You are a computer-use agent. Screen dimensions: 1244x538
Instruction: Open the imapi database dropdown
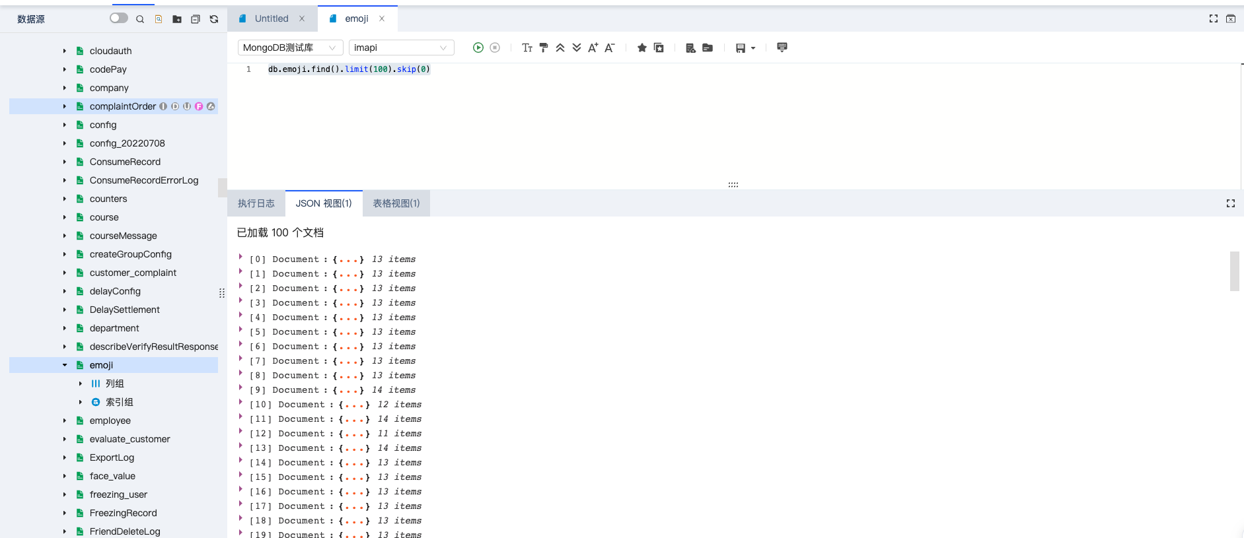click(402, 48)
